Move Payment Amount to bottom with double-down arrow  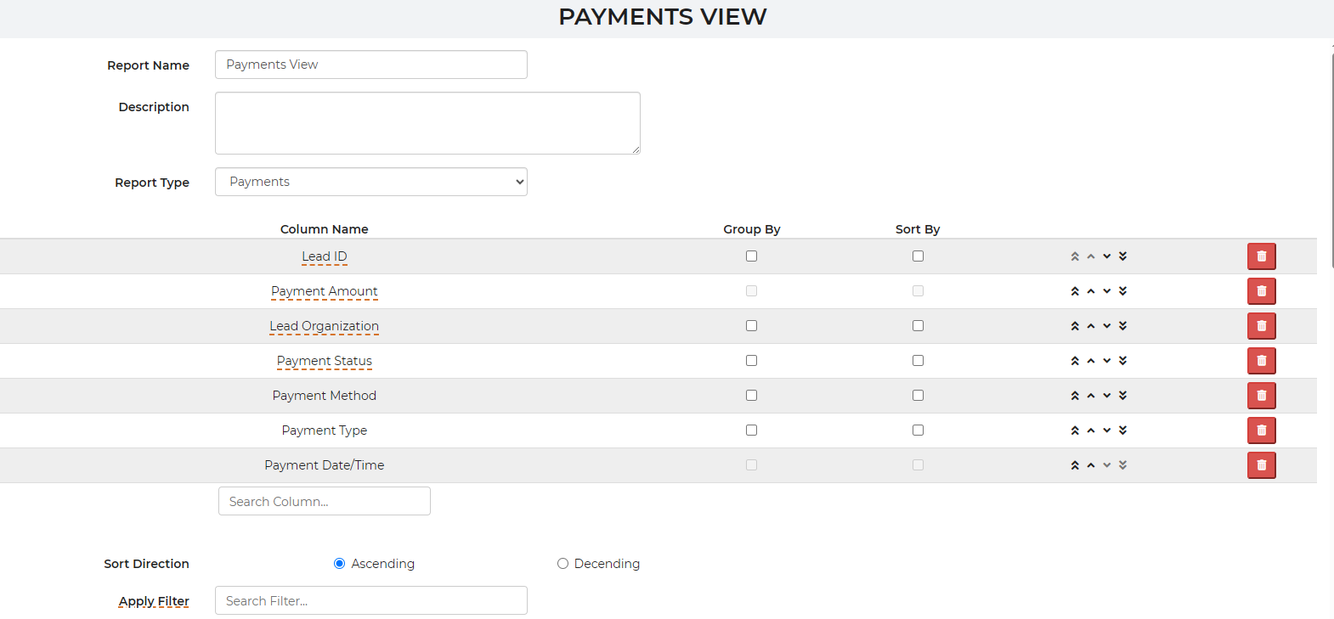(1123, 291)
